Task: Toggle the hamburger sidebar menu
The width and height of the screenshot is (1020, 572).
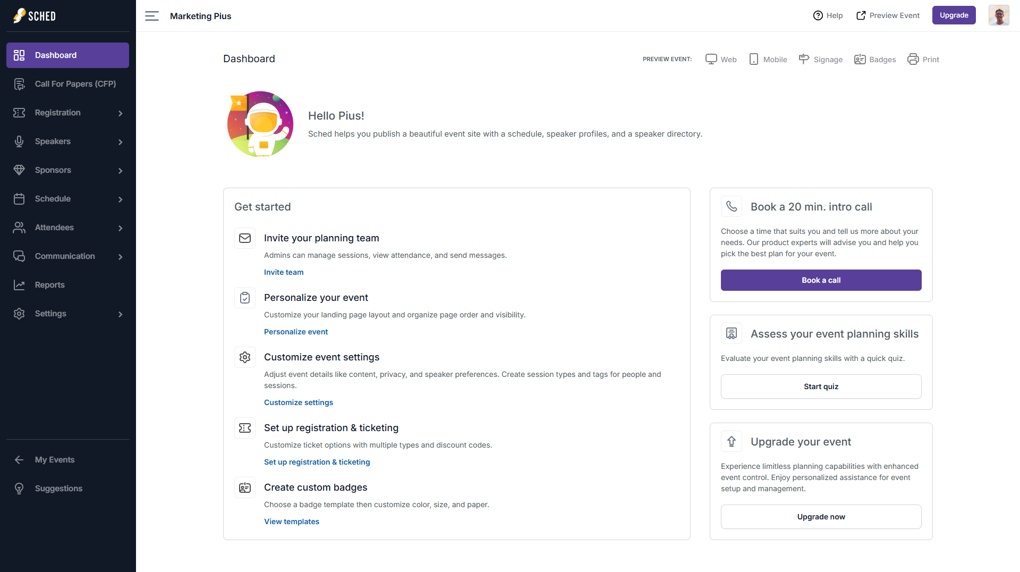Action: [152, 16]
